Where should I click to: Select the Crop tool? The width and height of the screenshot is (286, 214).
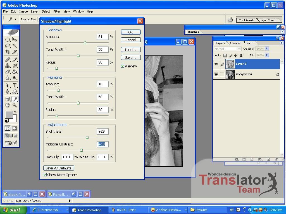click(8, 52)
